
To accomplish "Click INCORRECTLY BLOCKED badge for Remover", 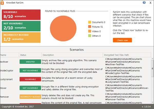I will coord(30,97).
